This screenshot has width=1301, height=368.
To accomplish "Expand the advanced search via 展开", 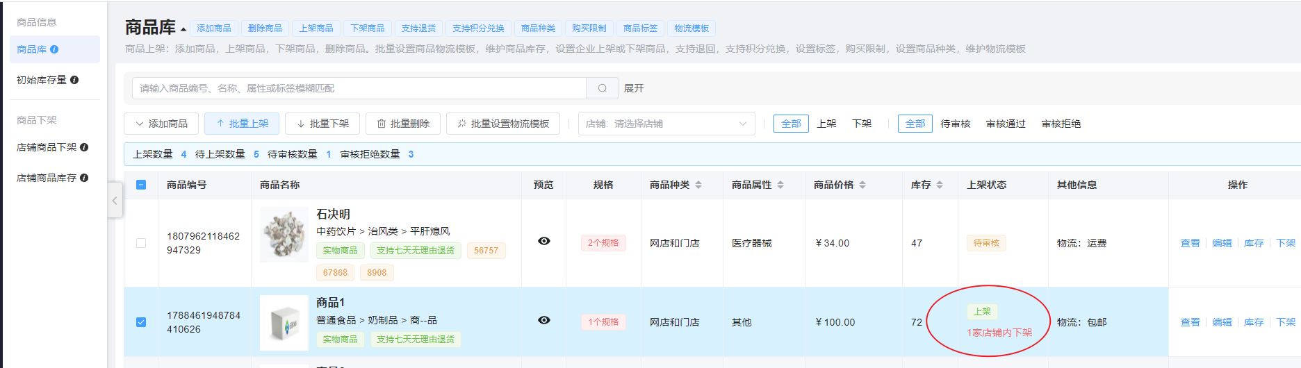I will pos(634,88).
